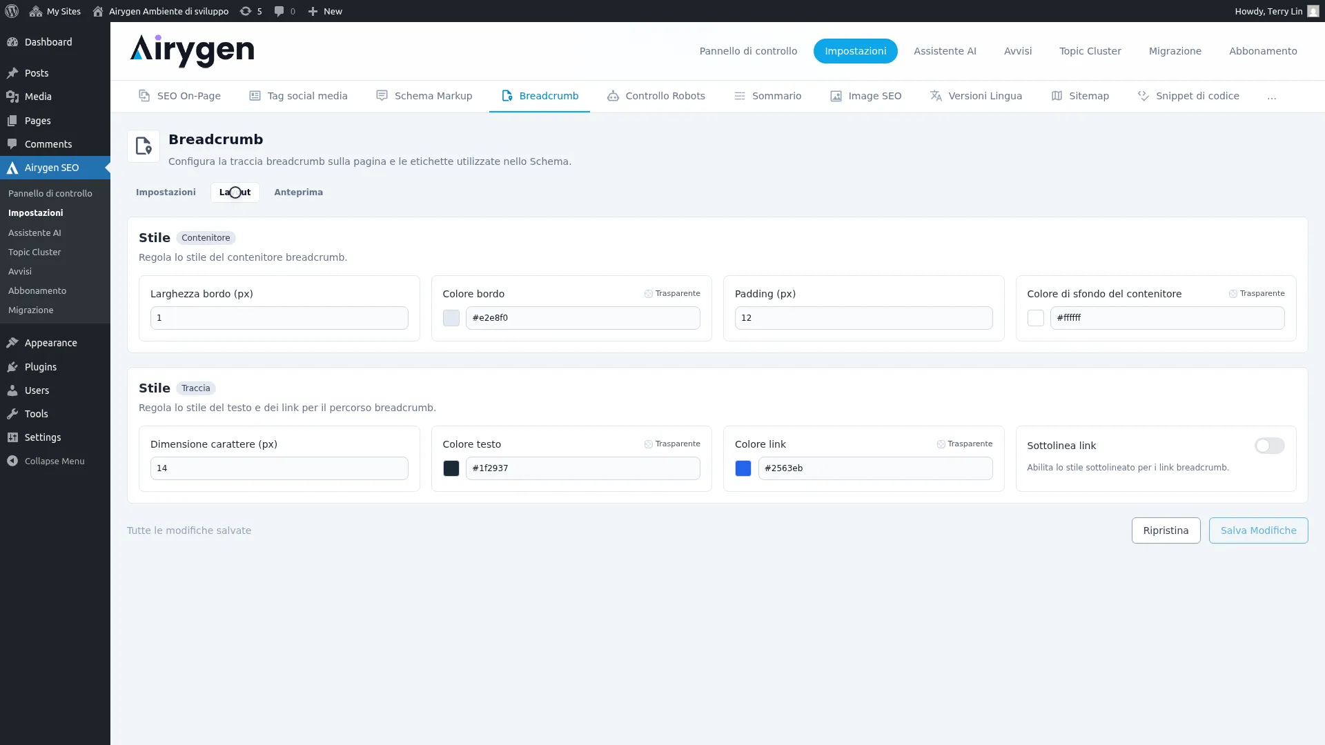Click the Tag social media tab icon

(x=255, y=96)
